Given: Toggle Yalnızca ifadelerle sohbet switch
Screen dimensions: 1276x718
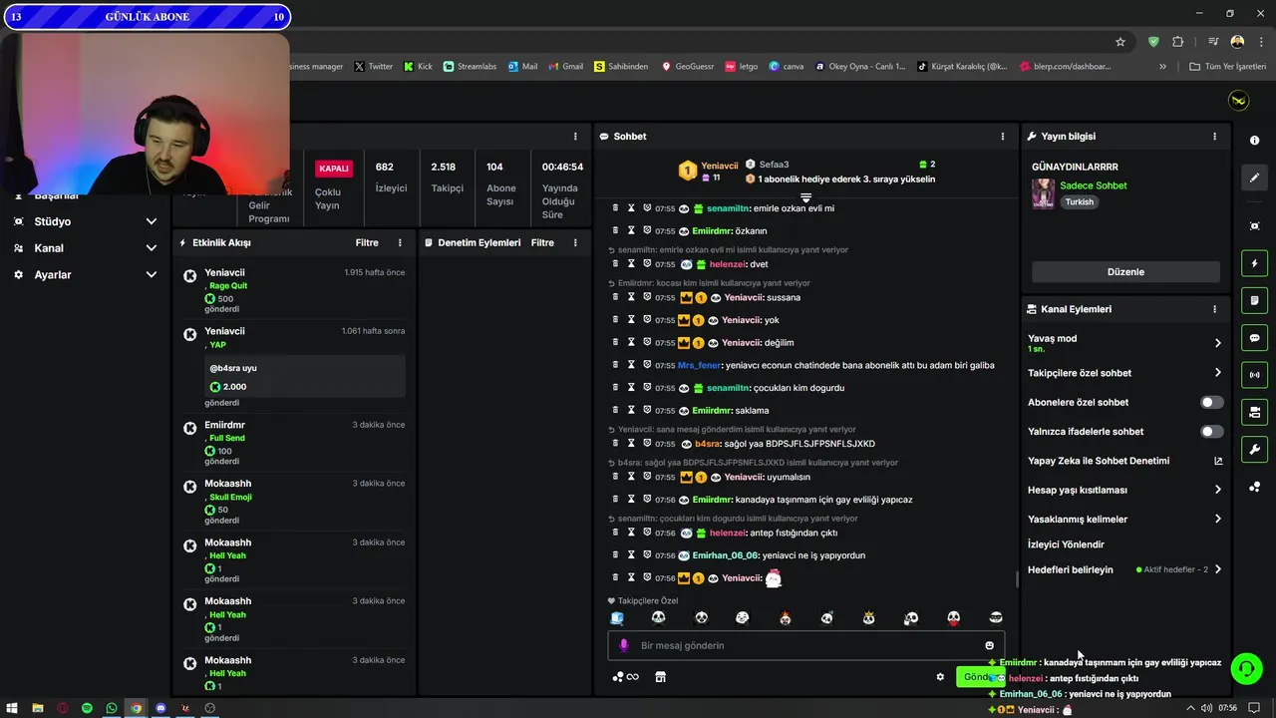Looking at the screenshot, I should [x=1211, y=432].
